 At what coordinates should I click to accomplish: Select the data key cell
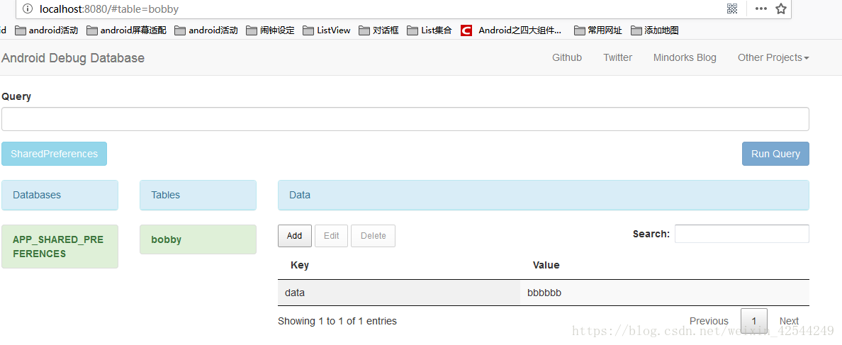(x=399, y=293)
